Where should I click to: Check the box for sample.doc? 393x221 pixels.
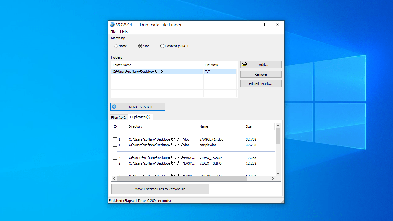point(115,145)
